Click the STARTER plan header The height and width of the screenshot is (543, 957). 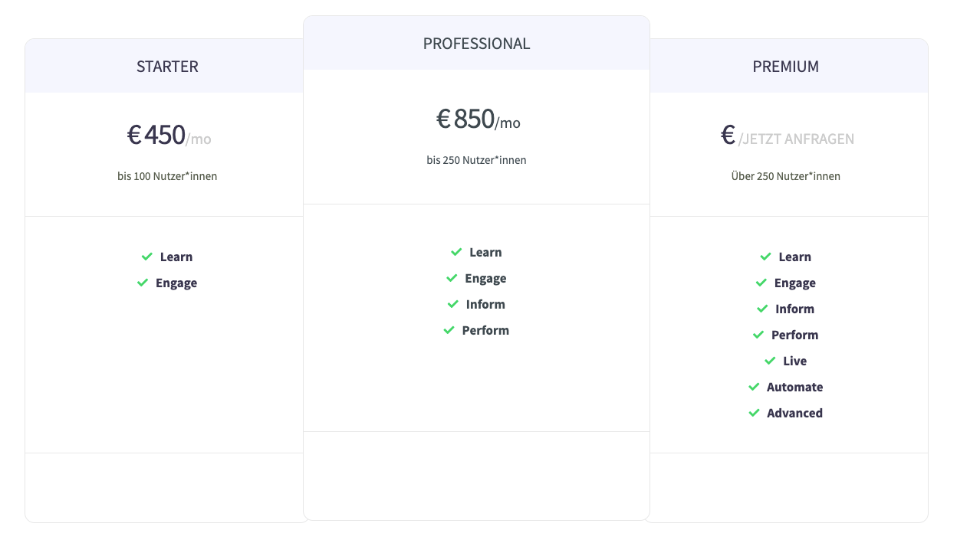point(167,67)
